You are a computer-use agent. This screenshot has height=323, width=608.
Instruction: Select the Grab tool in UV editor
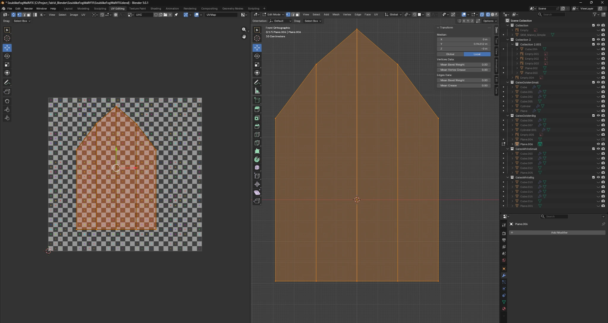tap(7, 101)
